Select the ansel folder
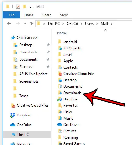 point(67,55)
